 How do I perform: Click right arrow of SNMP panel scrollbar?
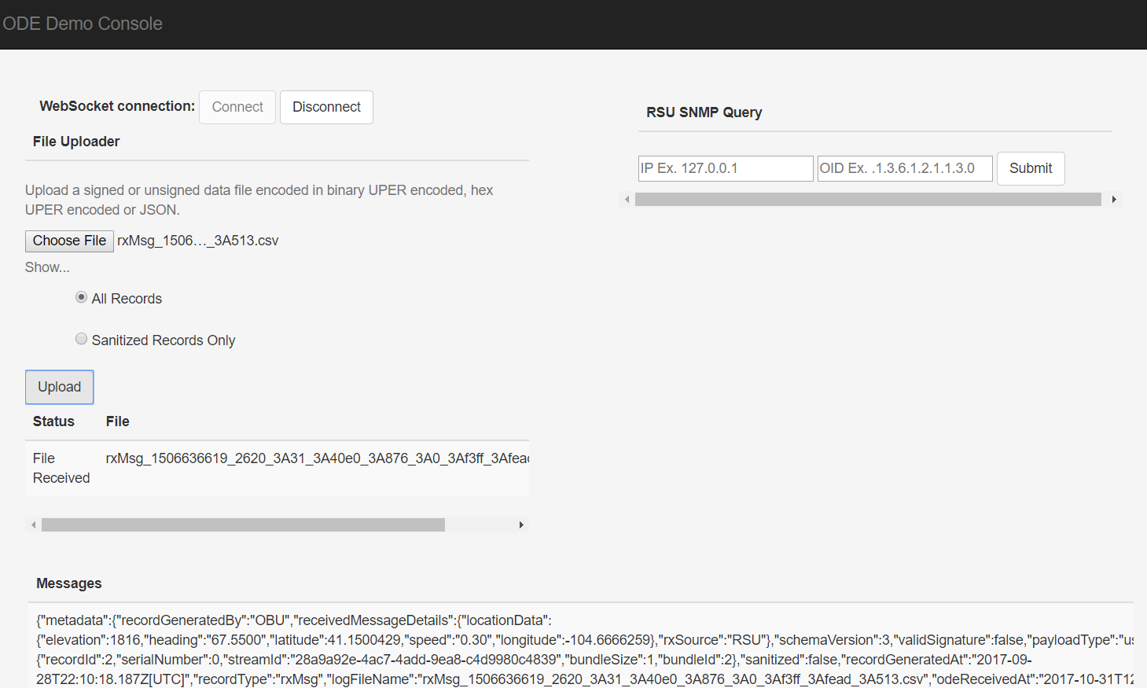click(1114, 200)
